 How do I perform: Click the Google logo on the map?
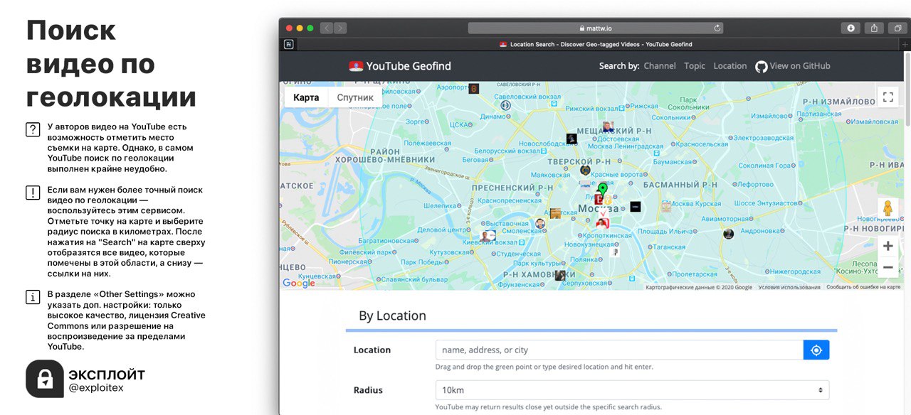click(x=299, y=284)
